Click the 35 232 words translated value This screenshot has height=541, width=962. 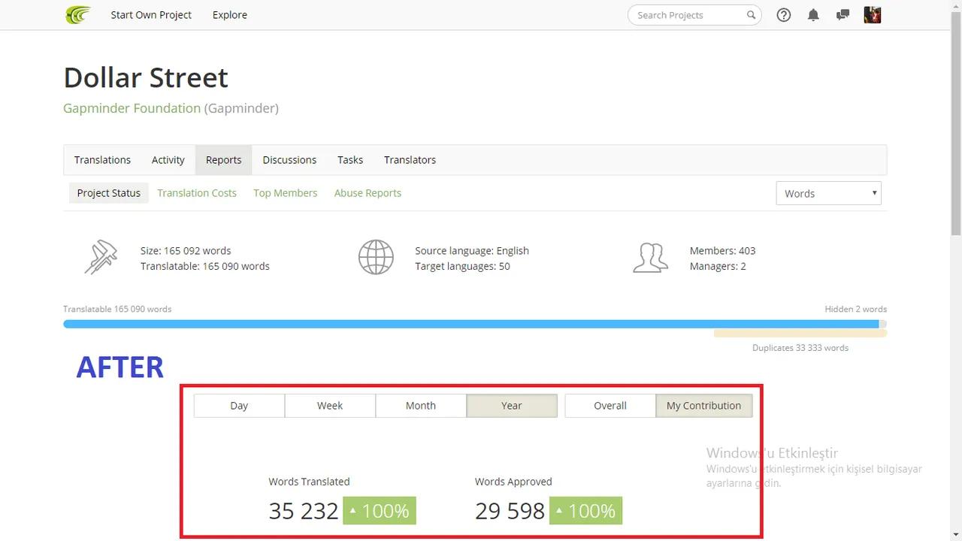coord(304,511)
